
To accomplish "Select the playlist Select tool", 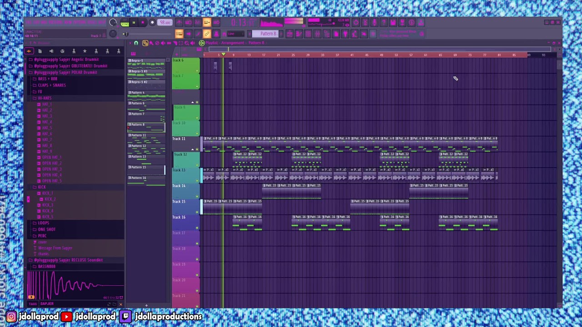I will click(x=181, y=43).
